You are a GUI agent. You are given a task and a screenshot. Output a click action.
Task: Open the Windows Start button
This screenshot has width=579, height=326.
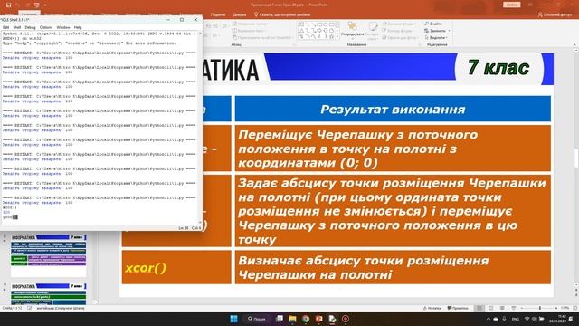[x=233, y=319]
